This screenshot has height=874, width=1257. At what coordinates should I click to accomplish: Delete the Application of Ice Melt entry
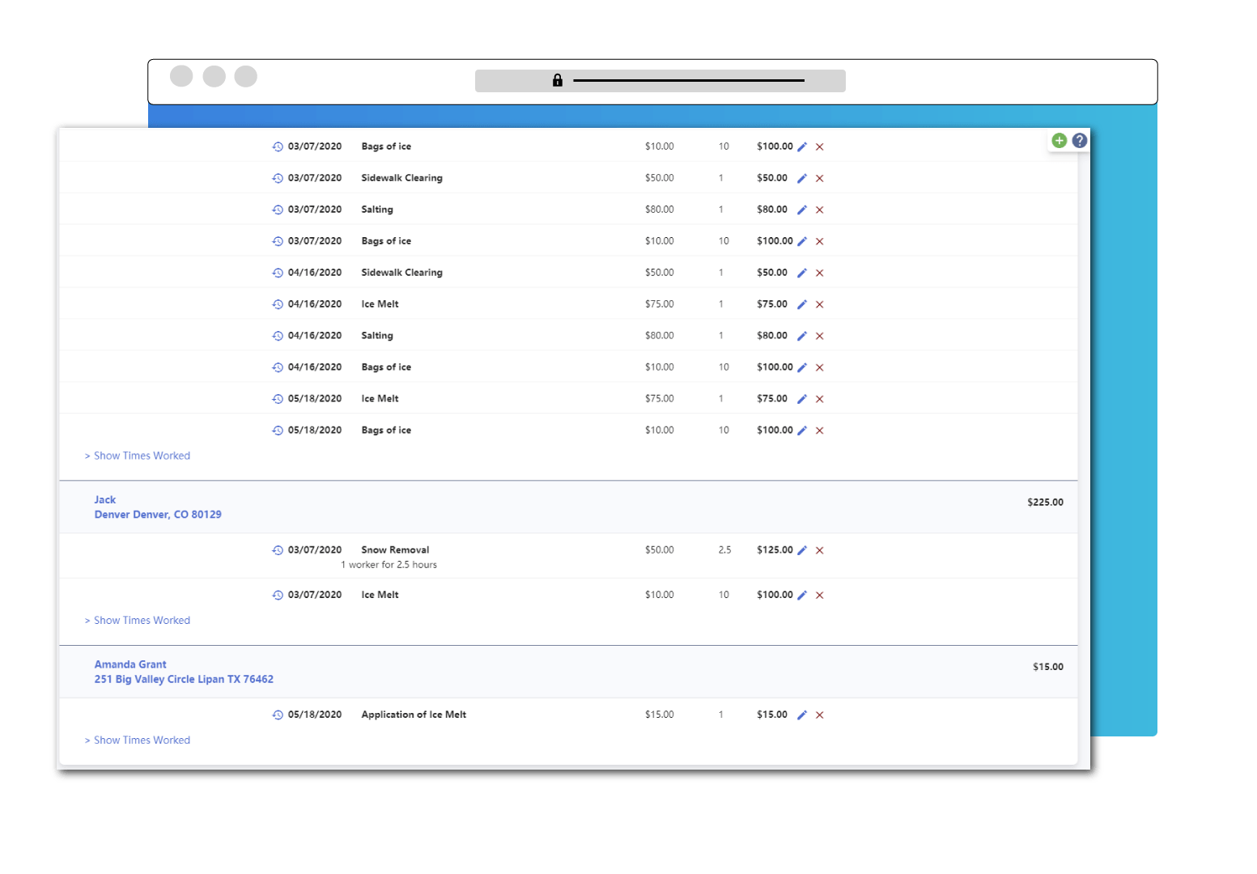pos(819,715)
